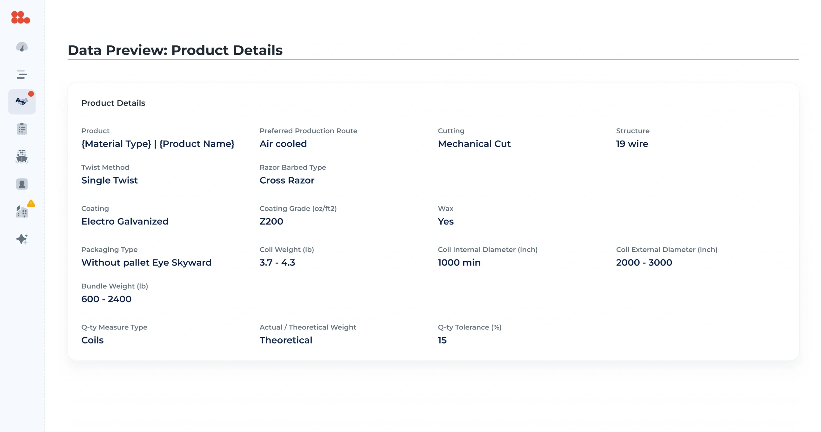This screenshot has width=821, height=432.
Task: Click the 'Packaging Type' label
Action: click(109, 250)
